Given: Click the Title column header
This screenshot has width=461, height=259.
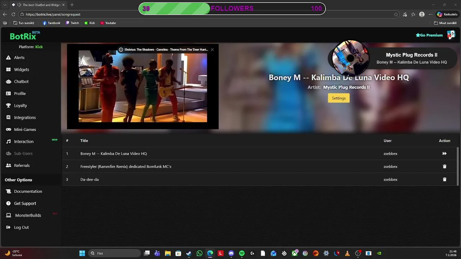Looking at the screenshot, I should click(84, 141).
